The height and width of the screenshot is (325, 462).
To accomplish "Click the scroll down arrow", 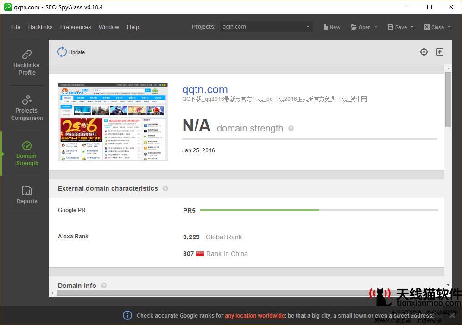I will (x=448, y=285).
